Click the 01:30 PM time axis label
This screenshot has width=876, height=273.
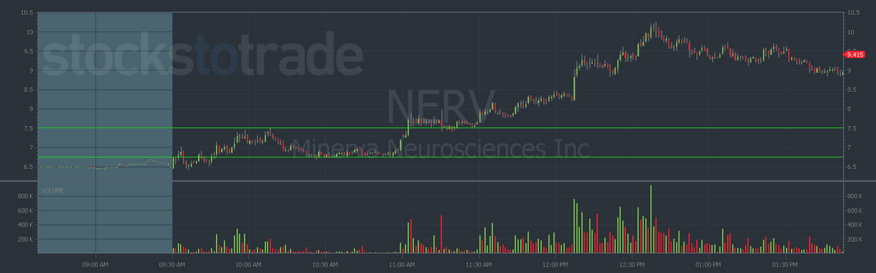784,264
